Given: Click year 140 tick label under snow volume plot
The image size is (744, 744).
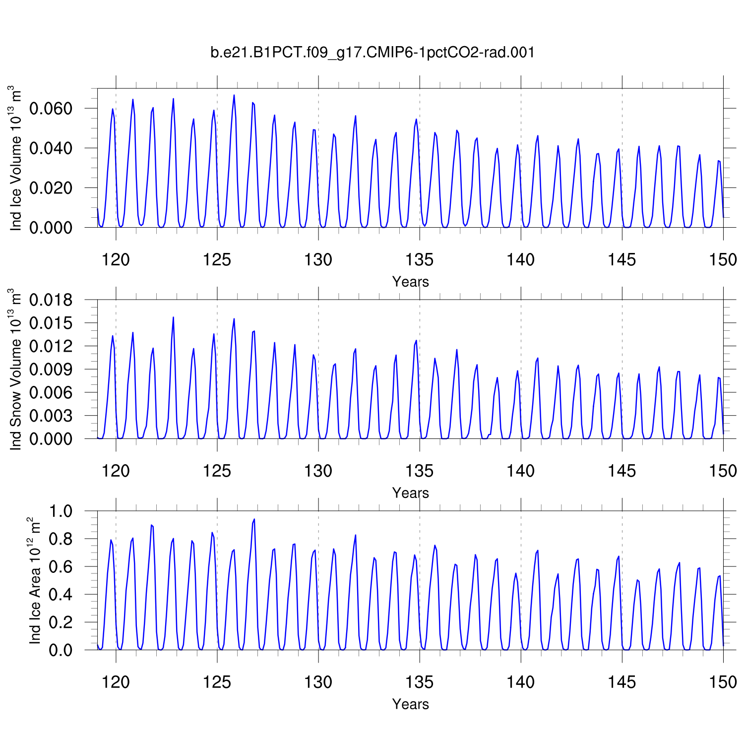Looking at the screenshot, I should tap(520, 471).
